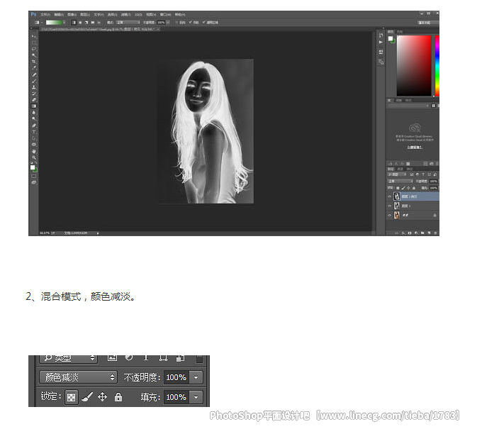
Task: Select the Zoom magnifier tool
Action: pos(34,157)
